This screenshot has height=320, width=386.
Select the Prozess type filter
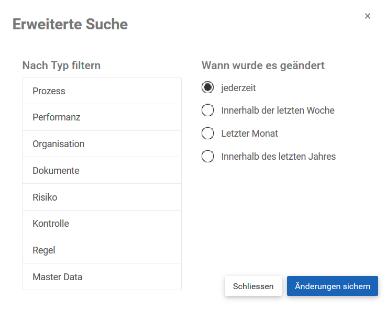click(102, 91)
